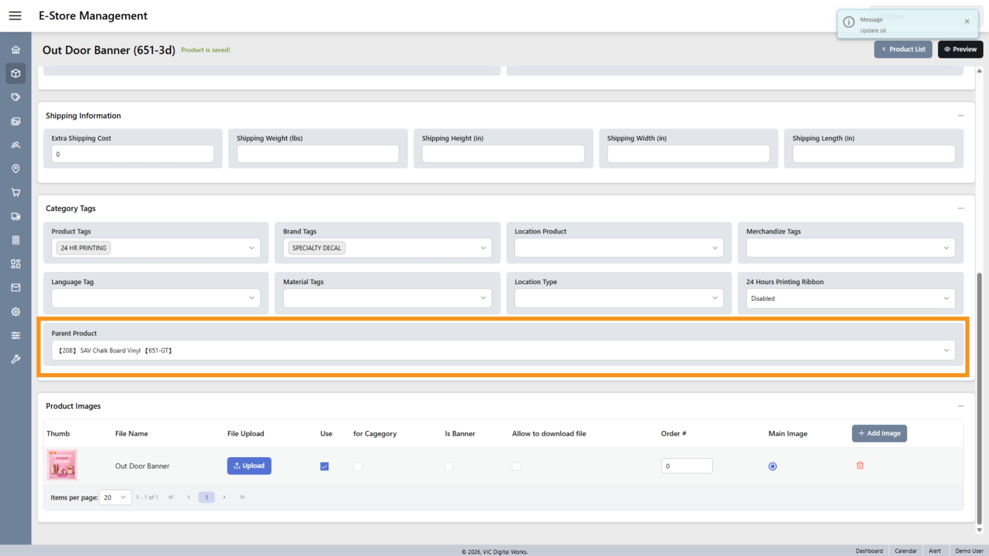Viewport: 989px width, 556px height.
Task: Open the wrench tools sidebar icon
Action: (x=16, y=359)
